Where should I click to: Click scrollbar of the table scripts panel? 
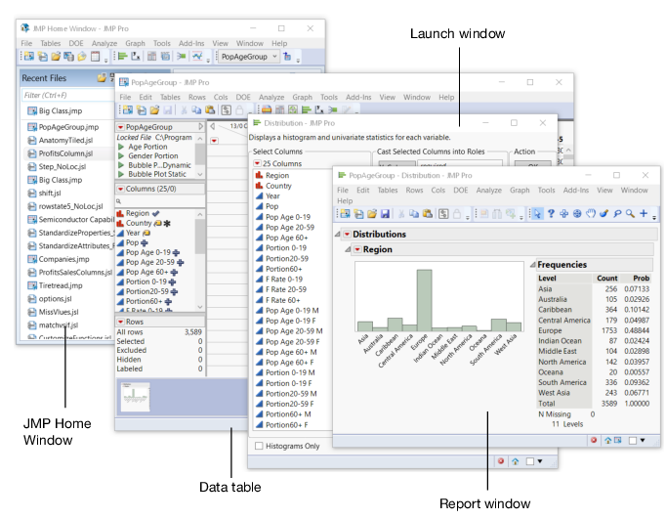pos(200,156)
